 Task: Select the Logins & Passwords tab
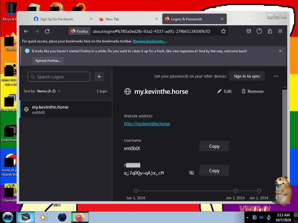pyautogui.click(x=194, y=19)
